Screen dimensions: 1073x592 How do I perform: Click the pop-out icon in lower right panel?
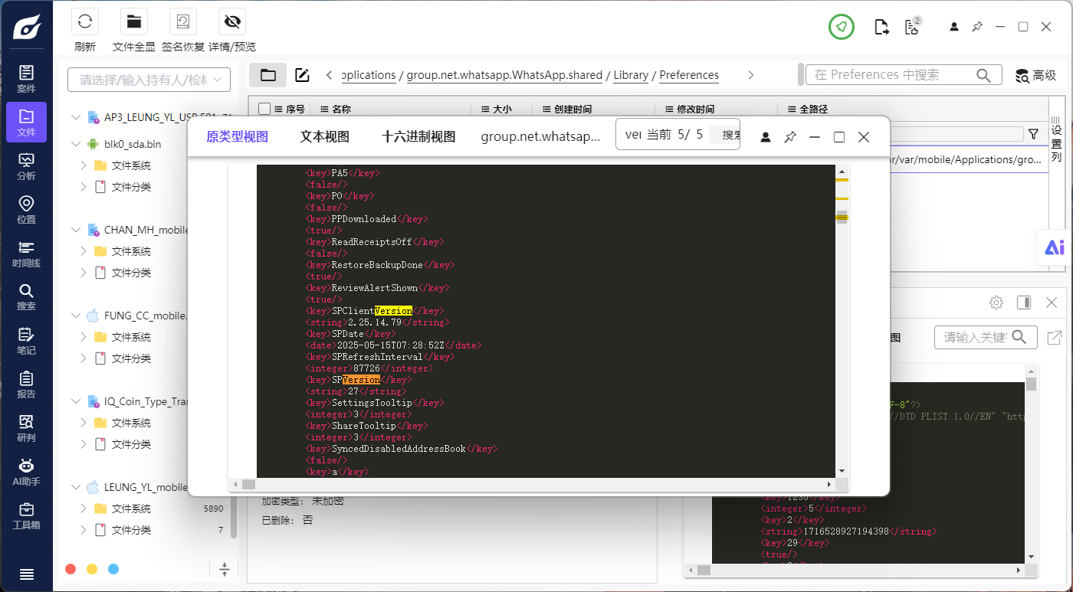[x=1055, y=337]
